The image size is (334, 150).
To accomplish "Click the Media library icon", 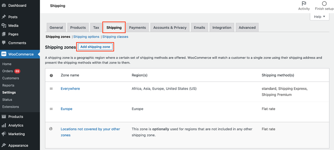I will click(x=4, y=26).
